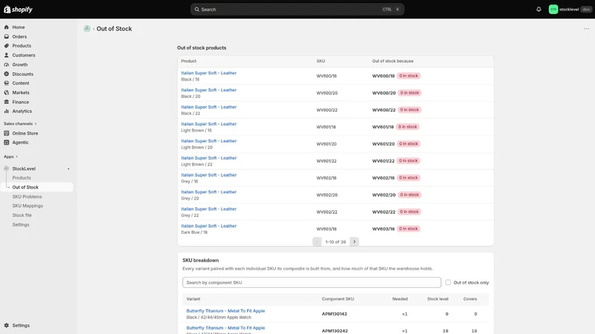Click the 0 in stock badge for WV603/18
The width and height of the screenshot is (595, 334).
408,229
